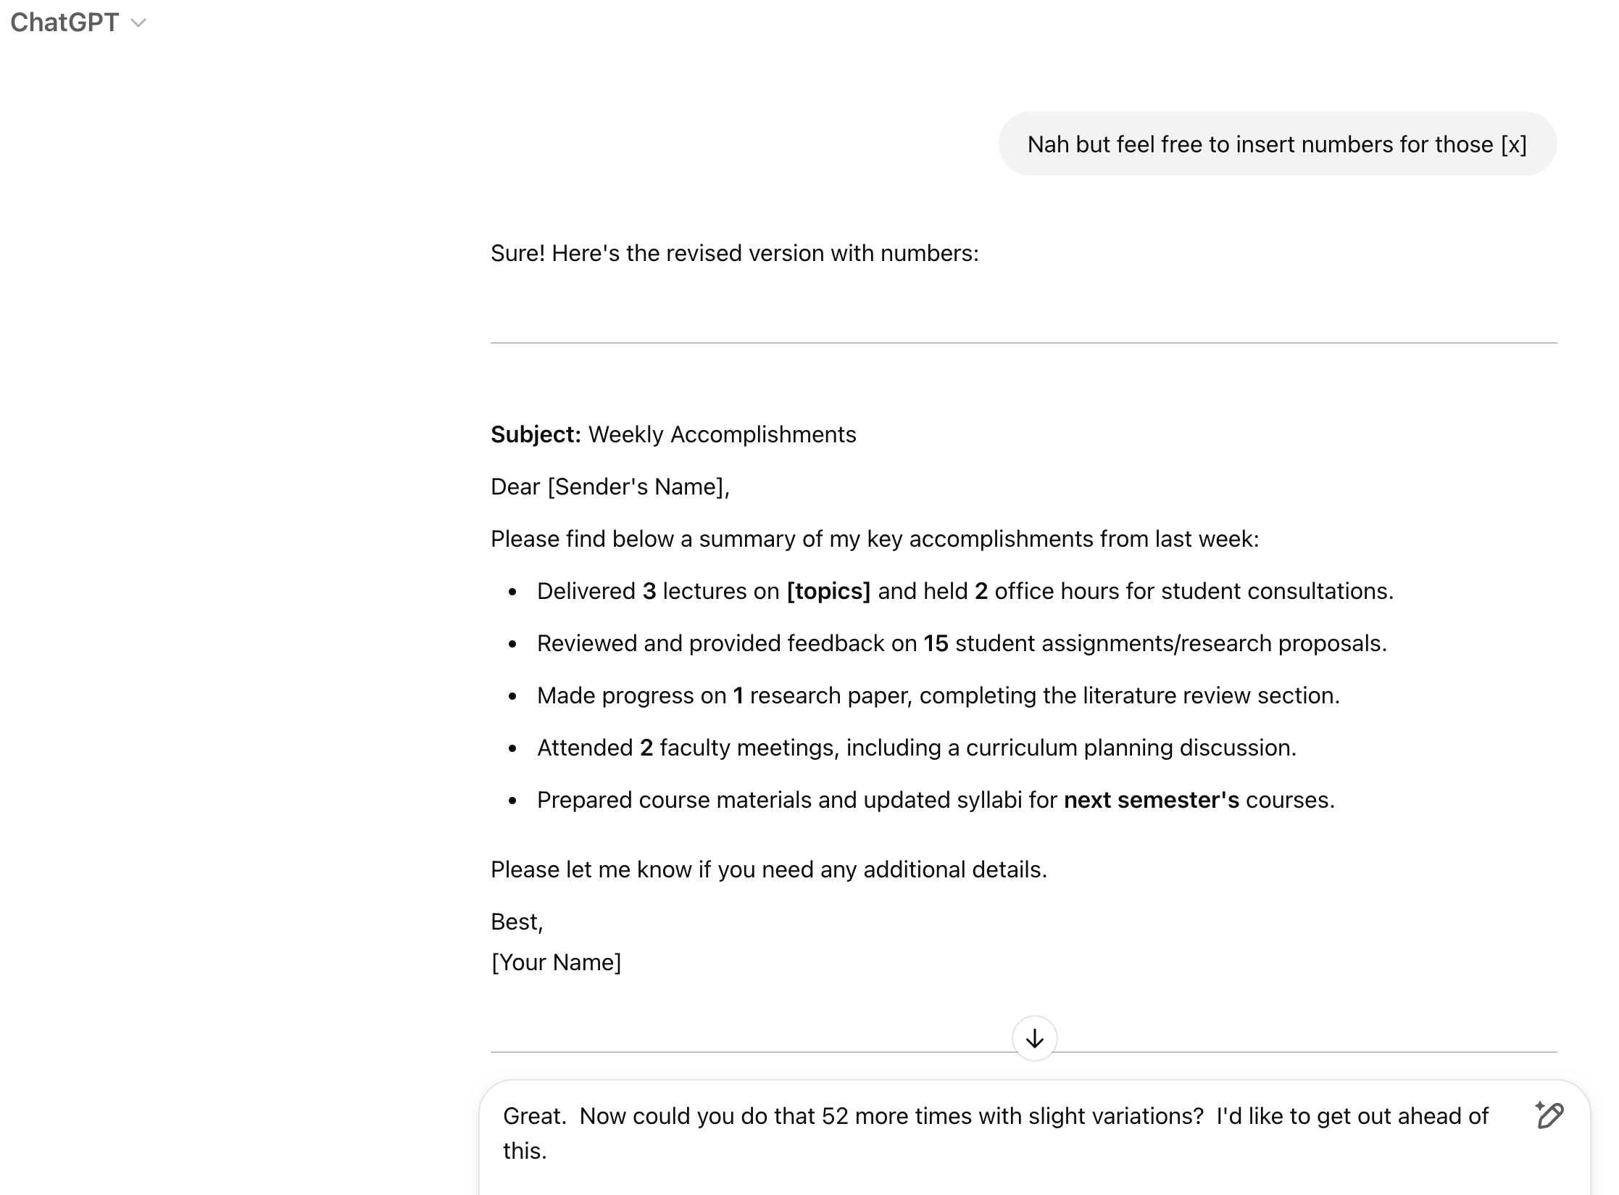This screenshot has width=1619, height=1195.
Task: Click "Sure! Here's the revised version" intro line
Action: coord(734,253)
